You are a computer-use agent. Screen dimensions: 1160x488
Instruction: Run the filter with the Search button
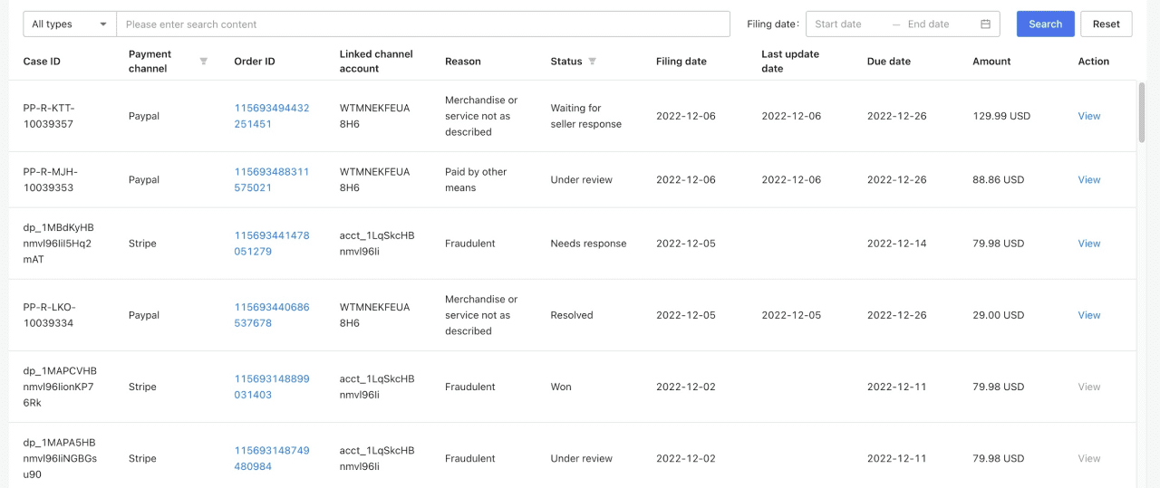point(1046,24)
